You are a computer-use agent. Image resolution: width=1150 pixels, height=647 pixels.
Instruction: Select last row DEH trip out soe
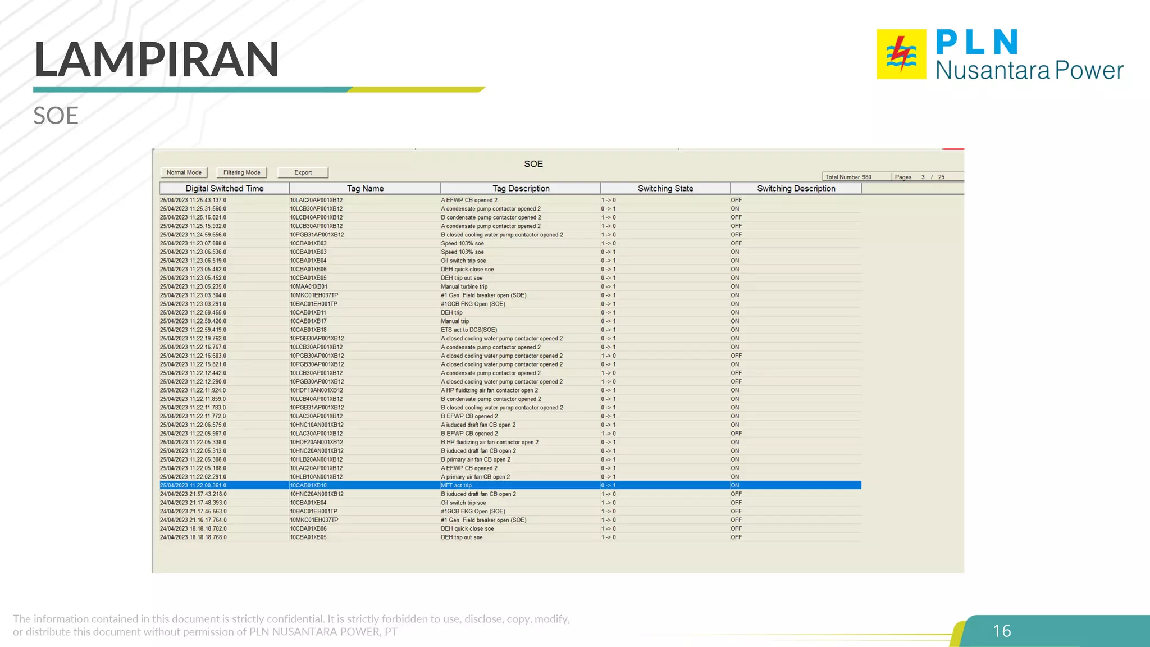coord(462,537)
